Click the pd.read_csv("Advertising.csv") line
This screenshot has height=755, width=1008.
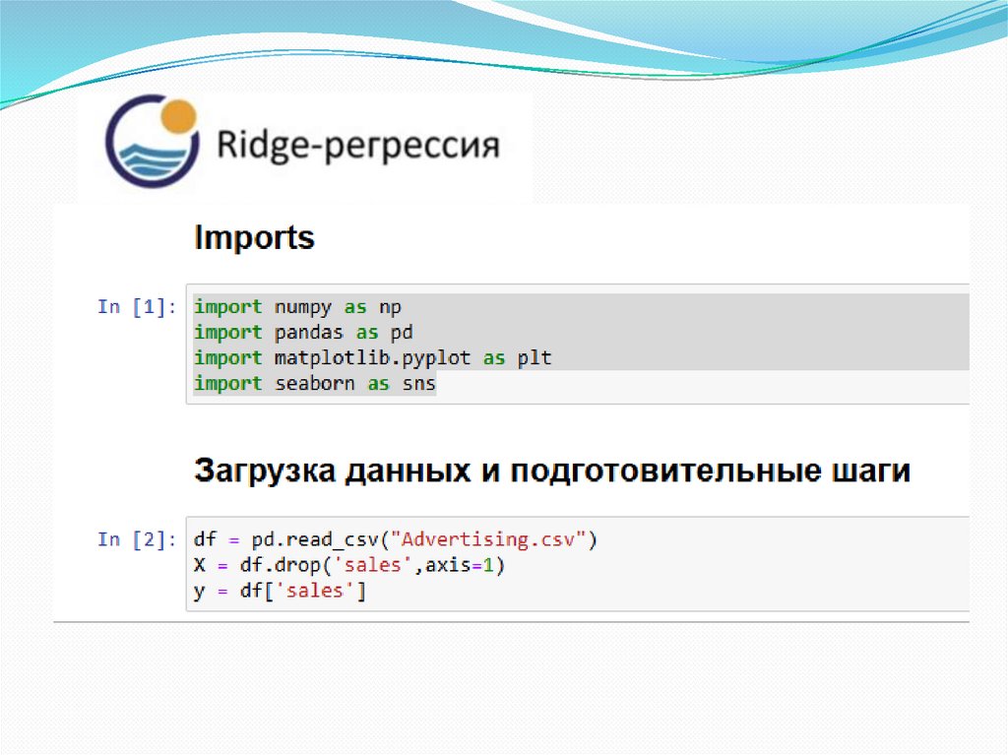tap(396, 538)
